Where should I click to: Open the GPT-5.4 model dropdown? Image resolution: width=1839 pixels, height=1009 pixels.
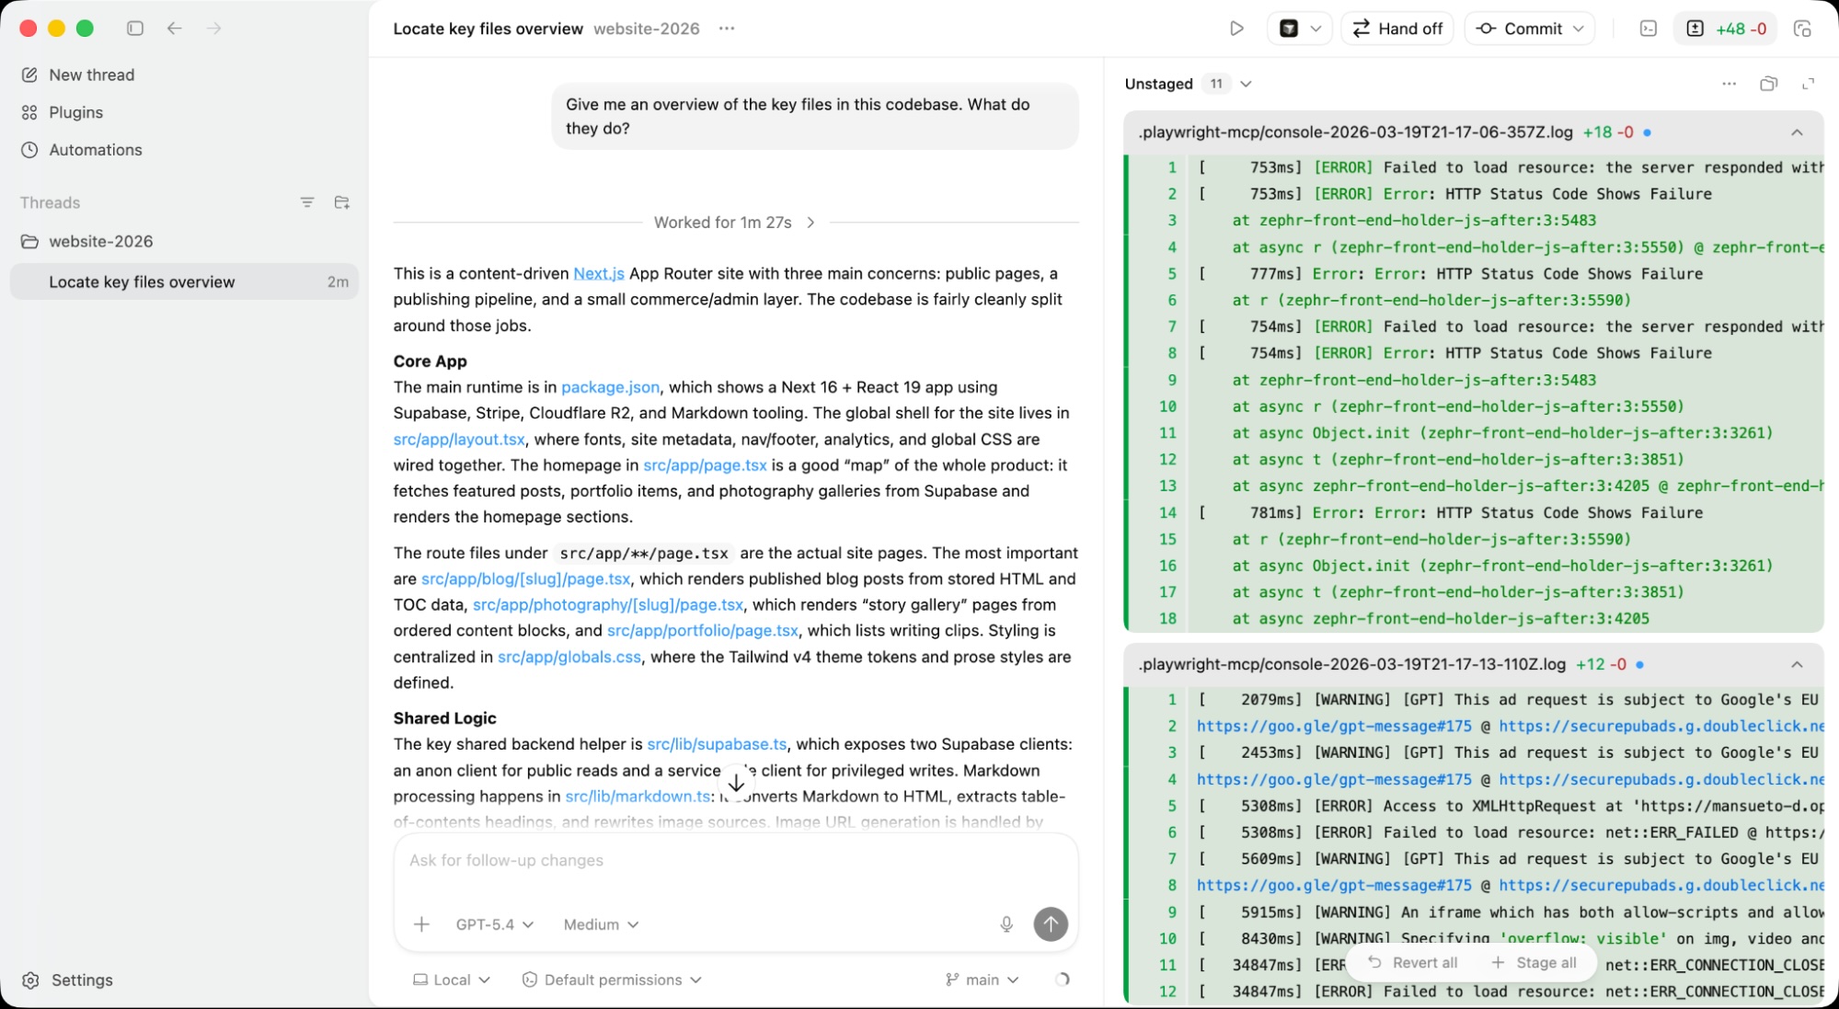(x=493, y=924)
